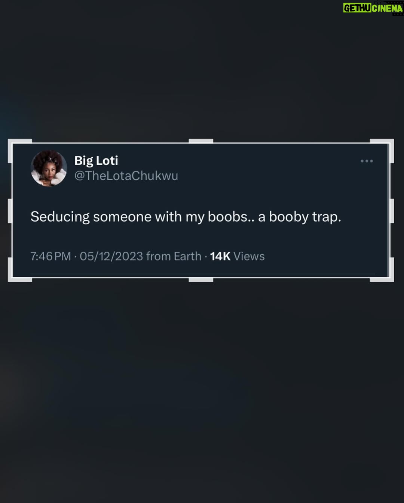The height and width of the screenshot is (503, 404).
Task: Click the 'booby trap' tweet text
Action: tap(305, 217)
